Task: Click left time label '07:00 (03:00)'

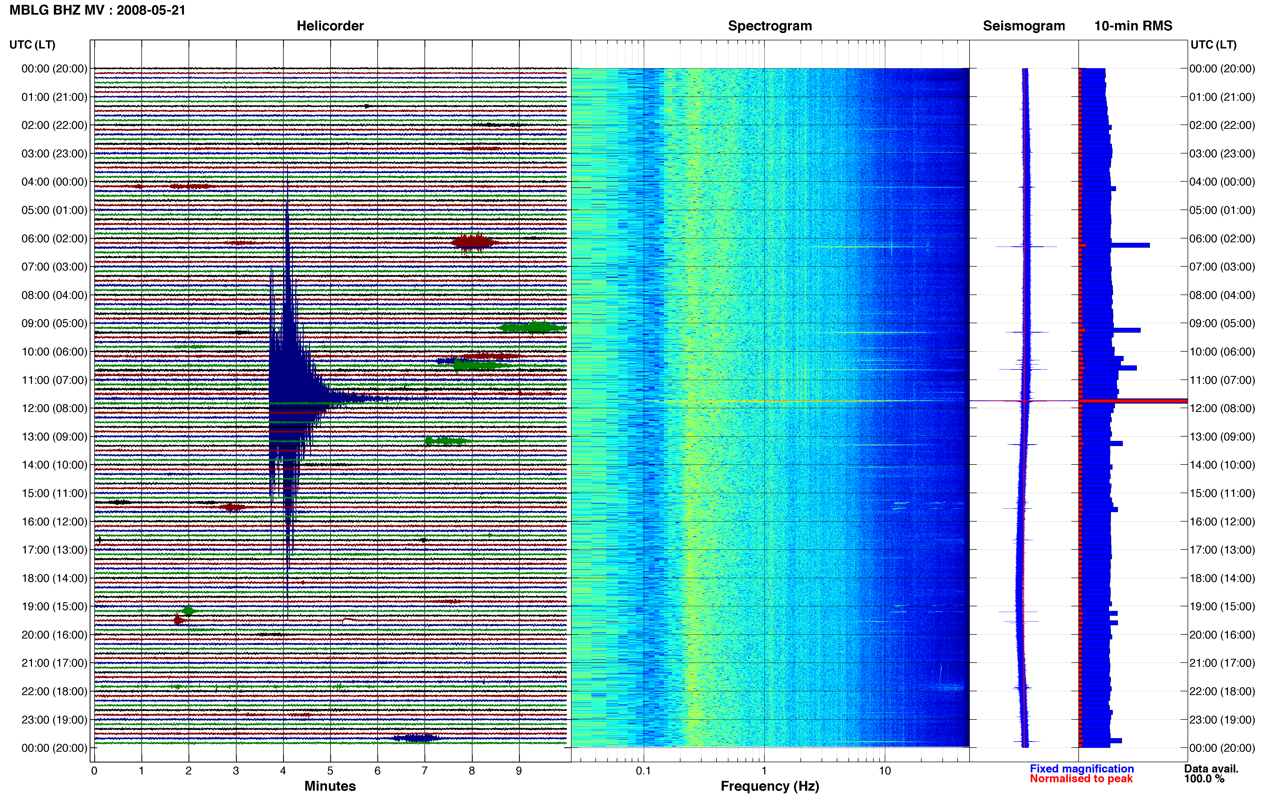Action: [x=54, y=267]
